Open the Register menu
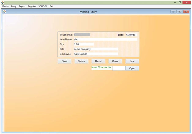This screenshot has width=192, height=134. (32, 6)
